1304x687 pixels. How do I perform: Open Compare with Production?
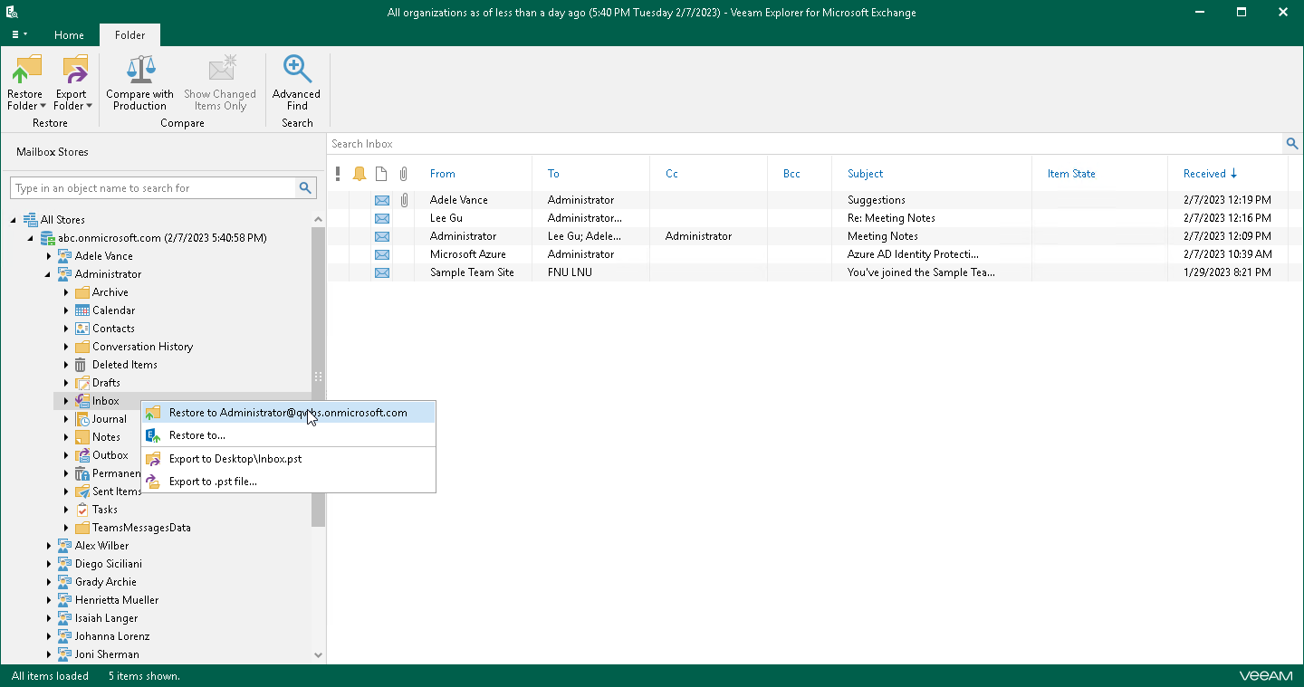[x=139, y=81]
